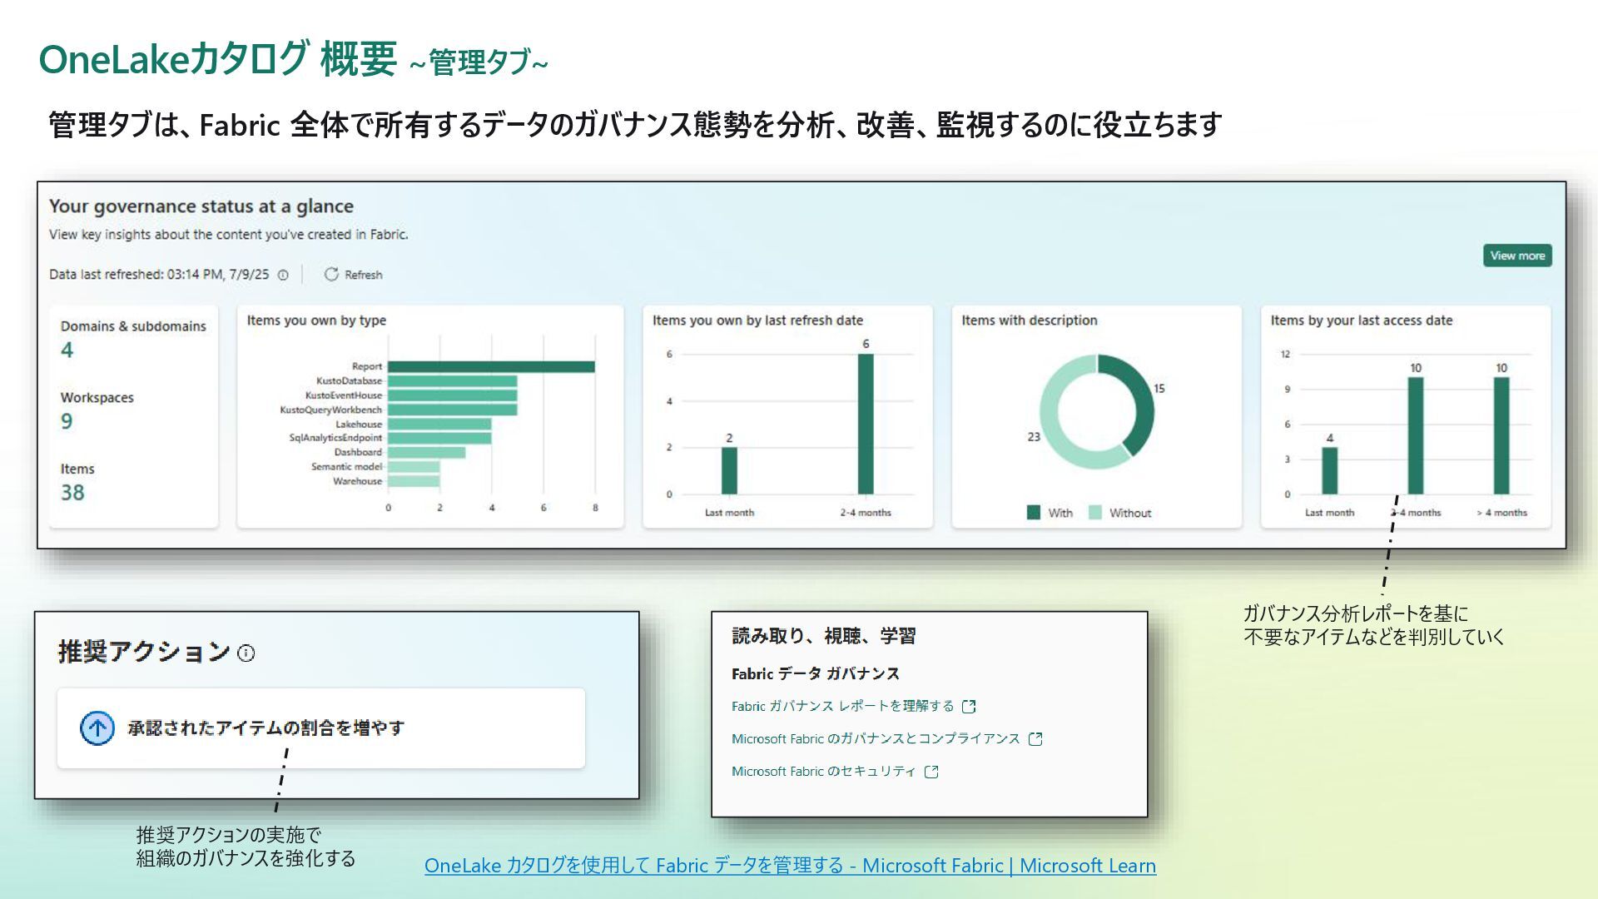Select the Report bar in type chart
Image resolution: width=1598 pixels, height=899 pixels.
[491, 366]
